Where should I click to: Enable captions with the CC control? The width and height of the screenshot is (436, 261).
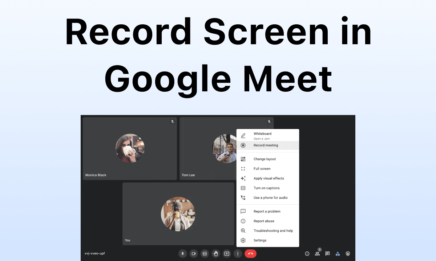tap(205, 253)
